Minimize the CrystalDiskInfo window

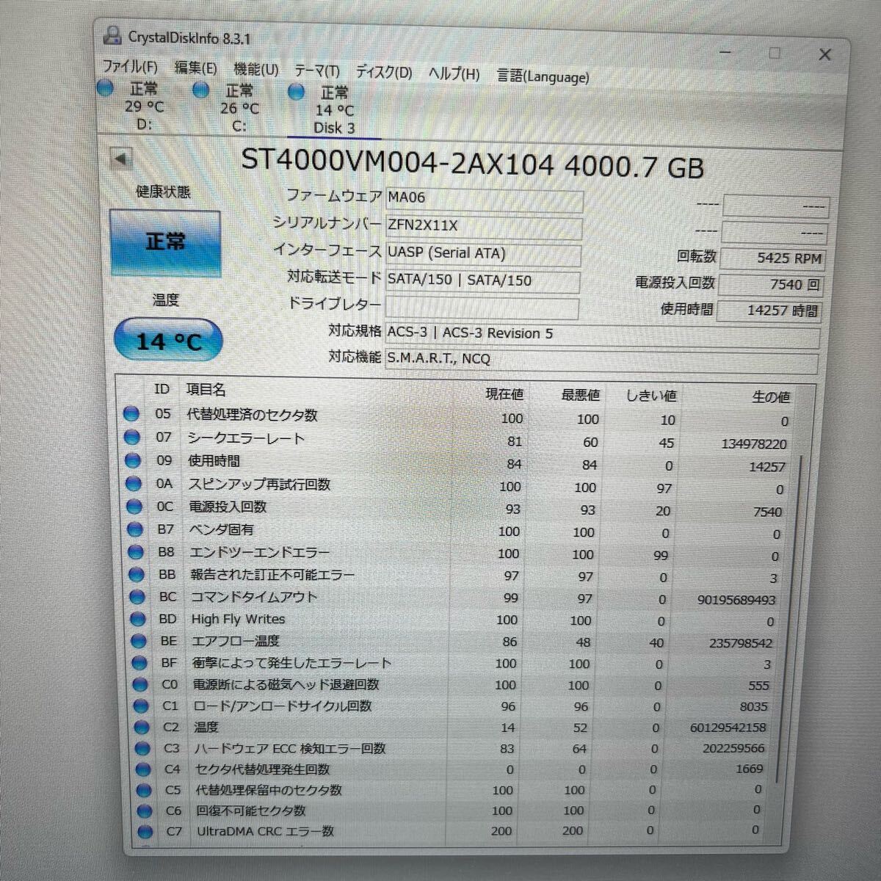[725, 53]
